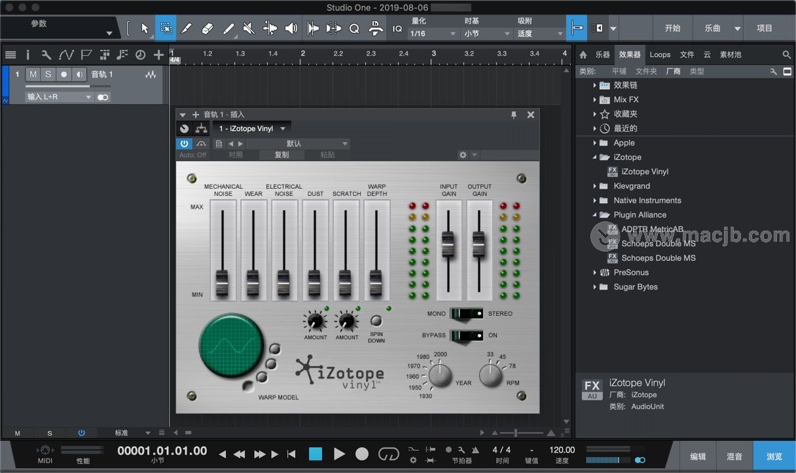Viewport: 796px width, 473px height.
Task: Select the Listen (speaker) tool
Action: 291,28
